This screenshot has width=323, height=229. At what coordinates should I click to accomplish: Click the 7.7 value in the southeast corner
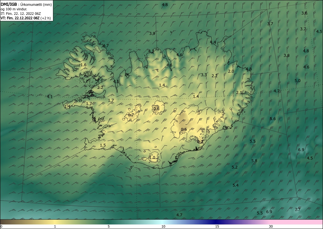coord(298,210)
